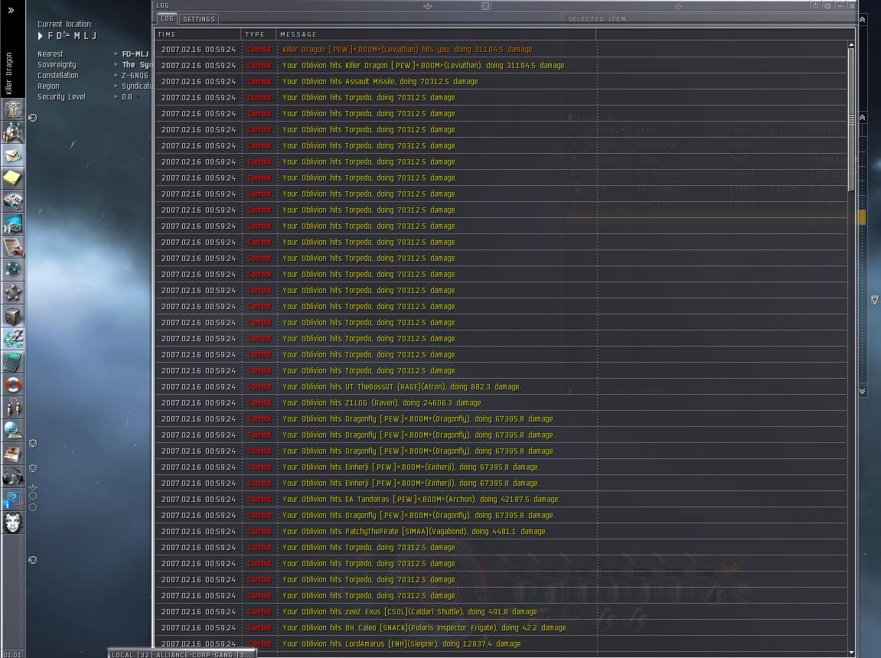Open the Character Sheet from the sidebar

tap(13, 109)
